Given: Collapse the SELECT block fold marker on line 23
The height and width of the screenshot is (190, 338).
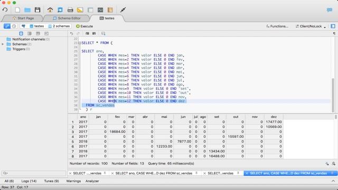Looking at the screenshot, I should [80, 43].
